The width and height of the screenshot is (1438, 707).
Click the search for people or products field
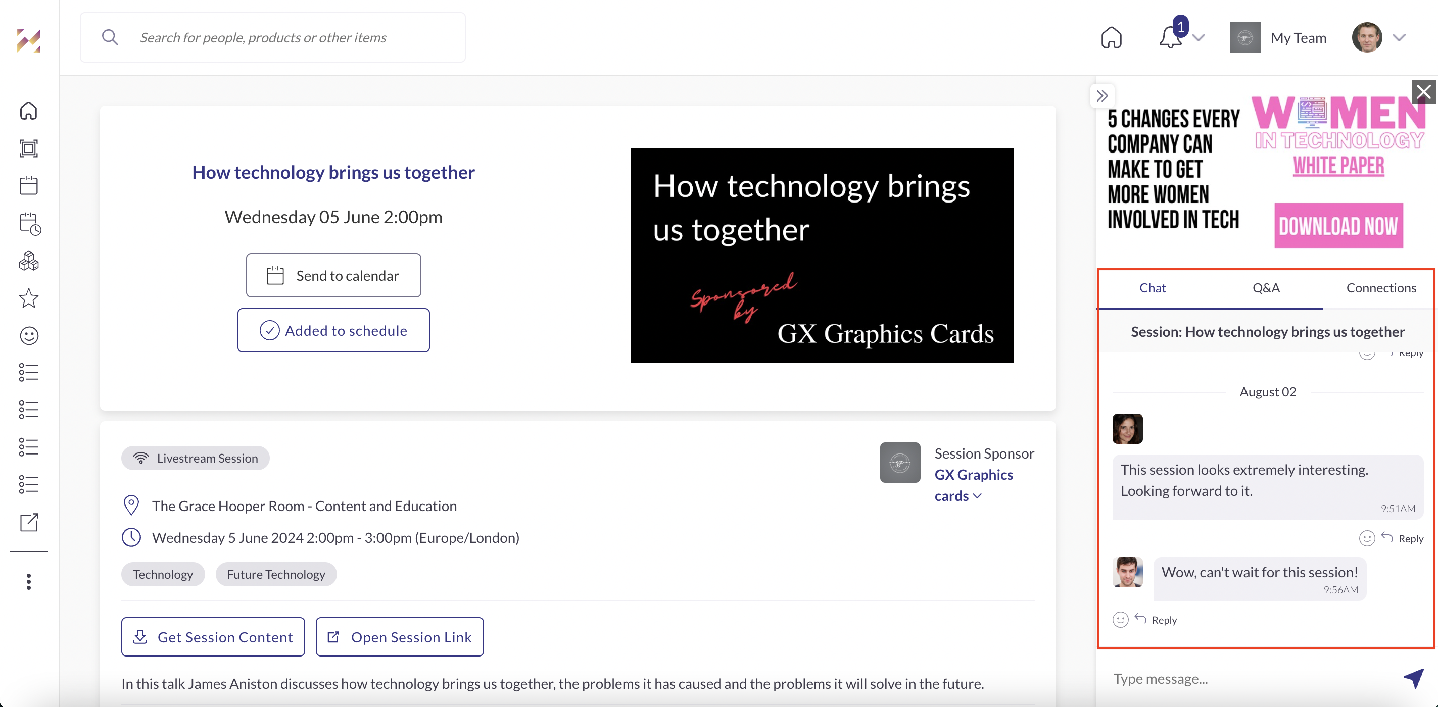272,37
